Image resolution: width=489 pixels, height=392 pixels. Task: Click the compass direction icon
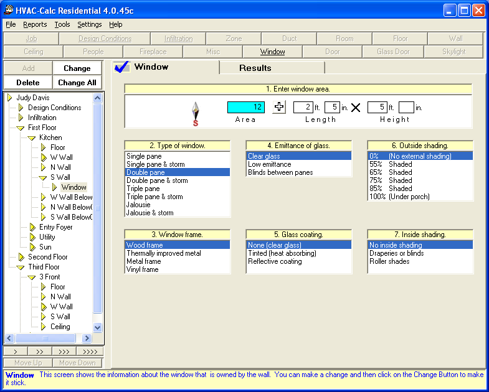pyautogui.click(x=195, y=114)
